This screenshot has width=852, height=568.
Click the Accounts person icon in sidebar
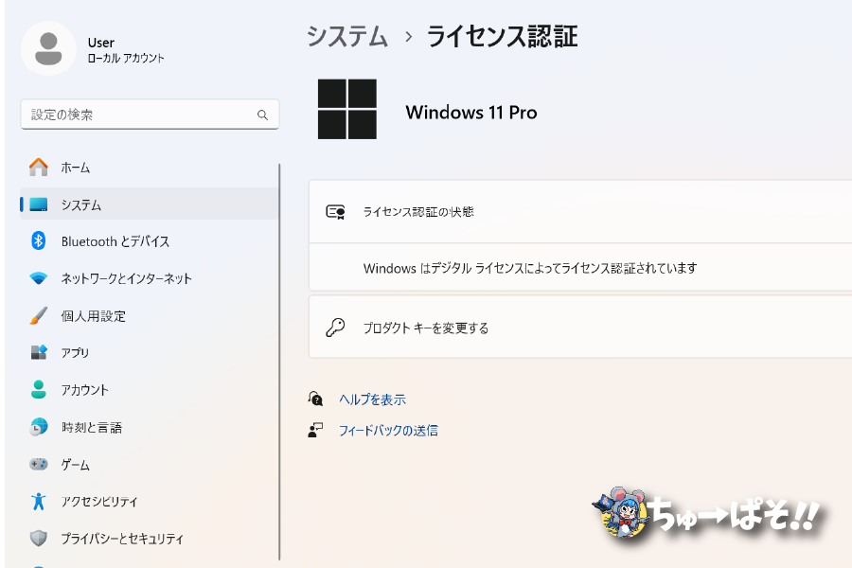pyautogui.click(x=39, y=389)
